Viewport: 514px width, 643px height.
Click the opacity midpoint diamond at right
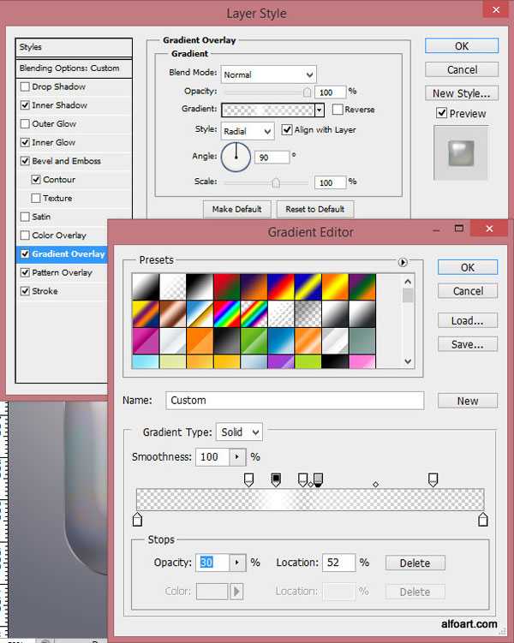pos(375,485)
